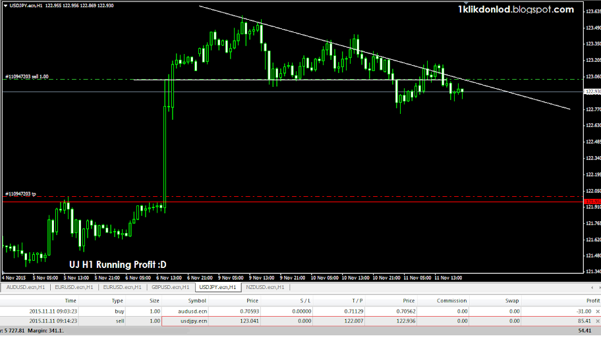Select the green sell 1.00 order line label
The image size is (601, 345).
[x=26, y=76]
